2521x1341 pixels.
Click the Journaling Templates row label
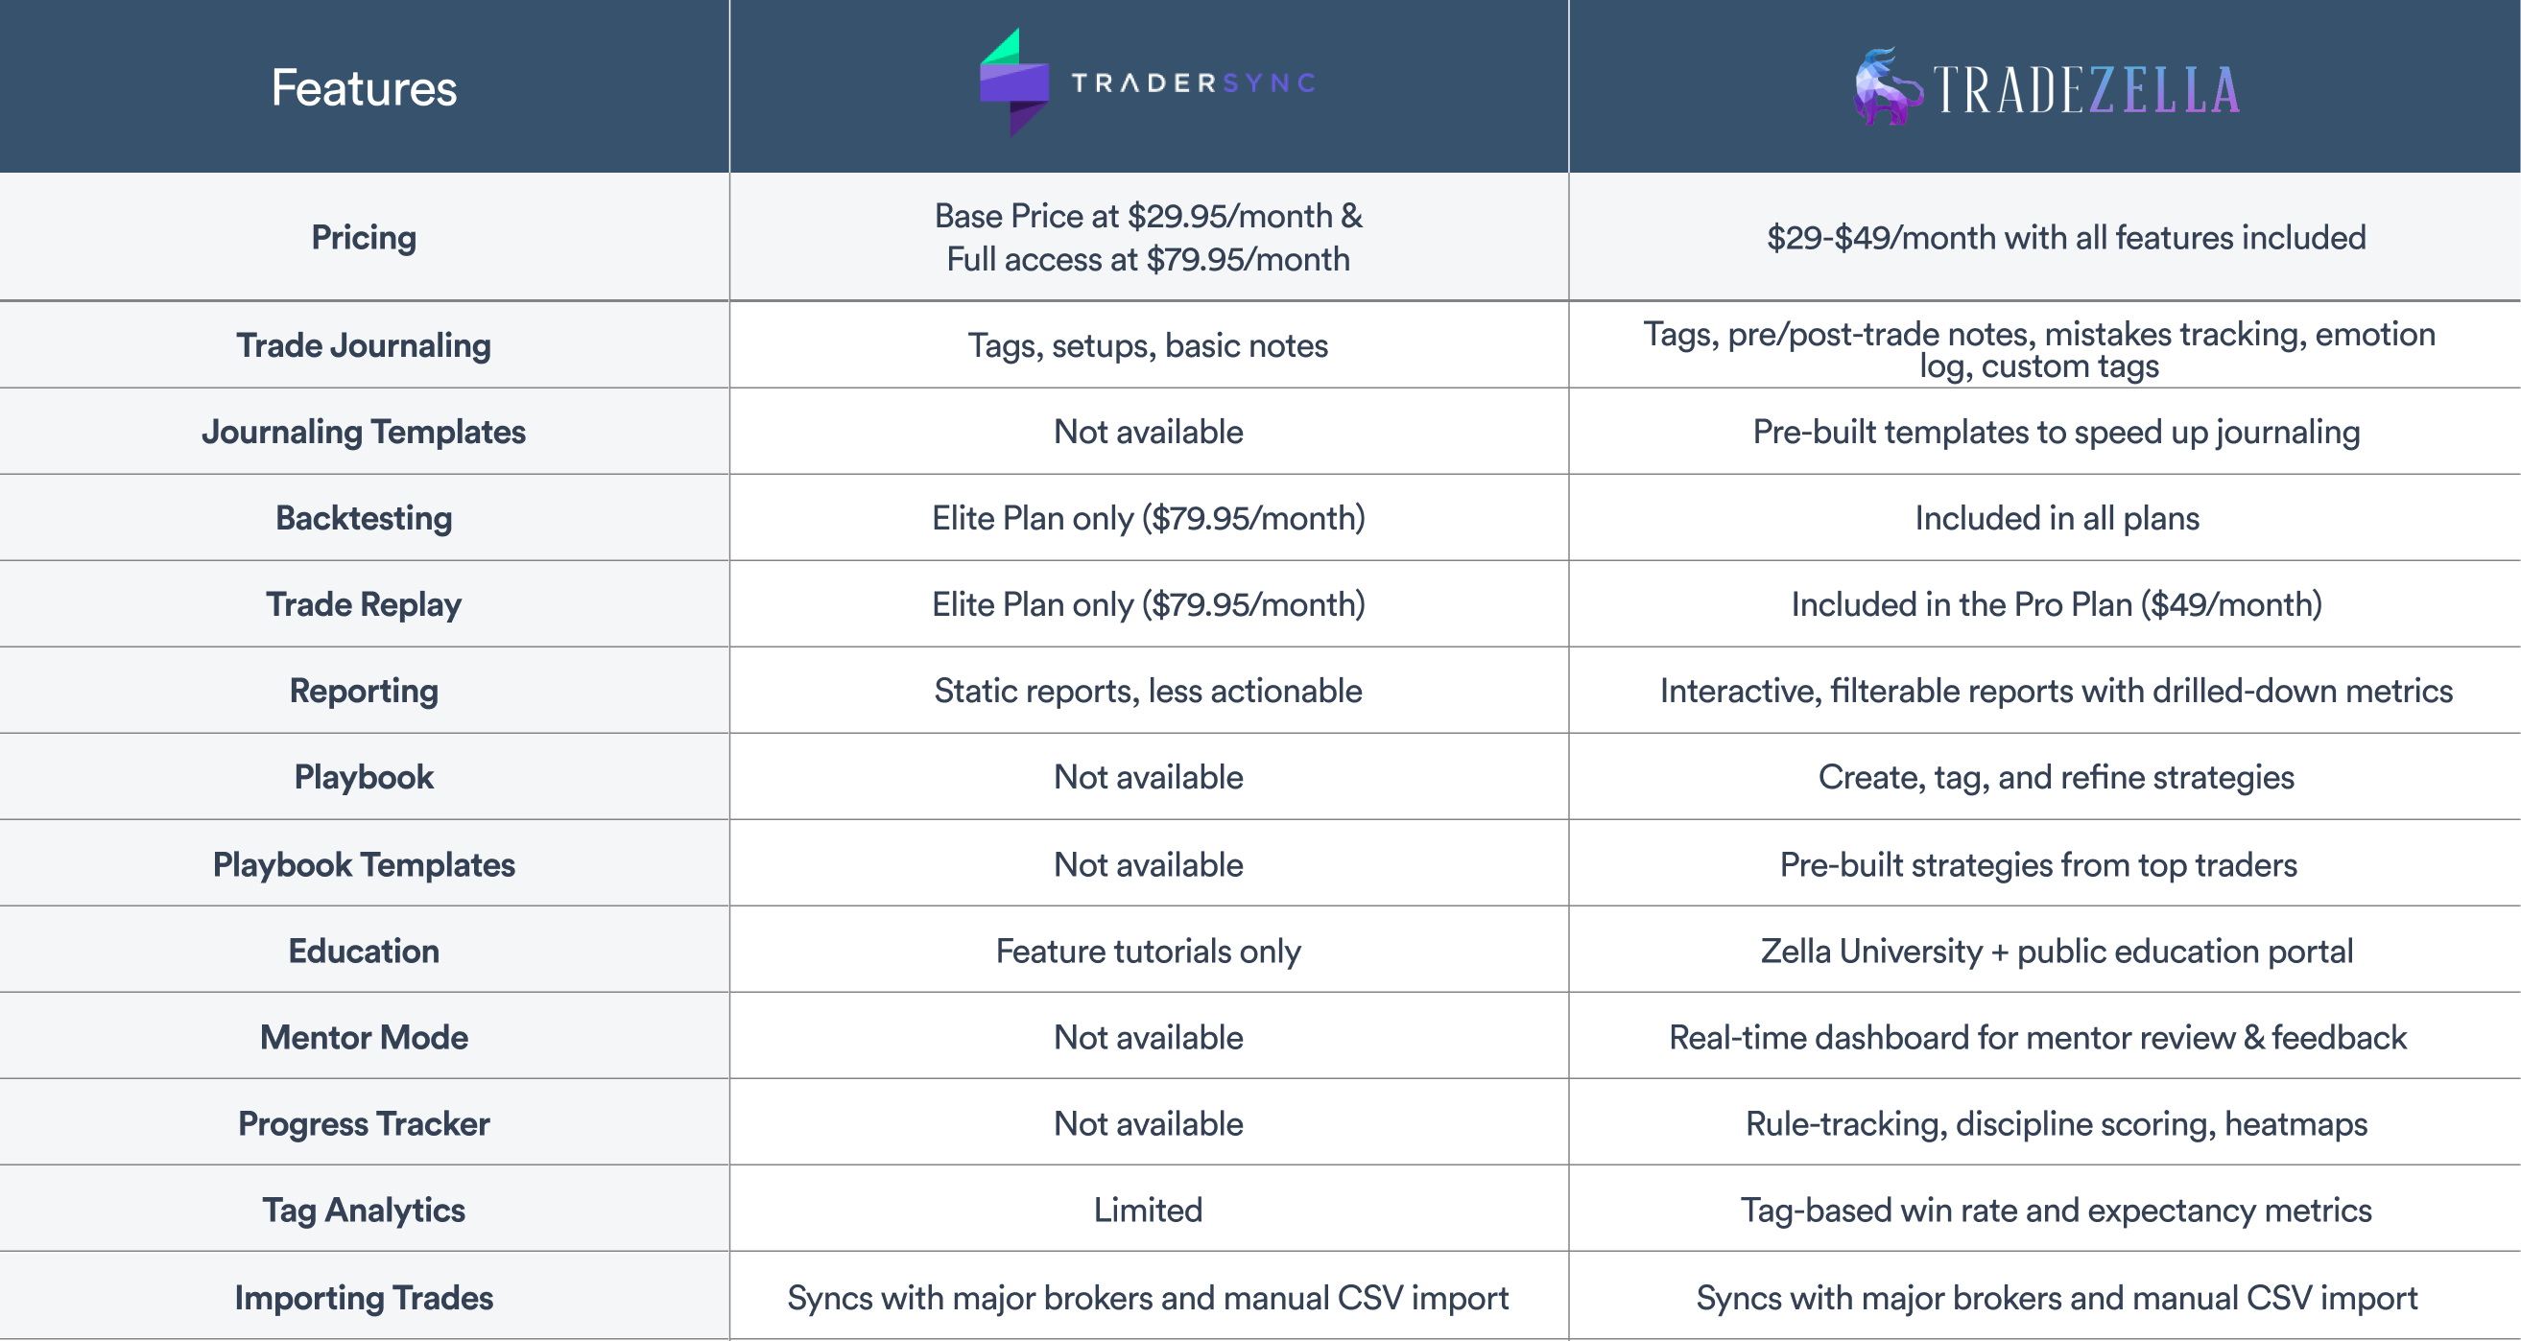pos(364,432)
